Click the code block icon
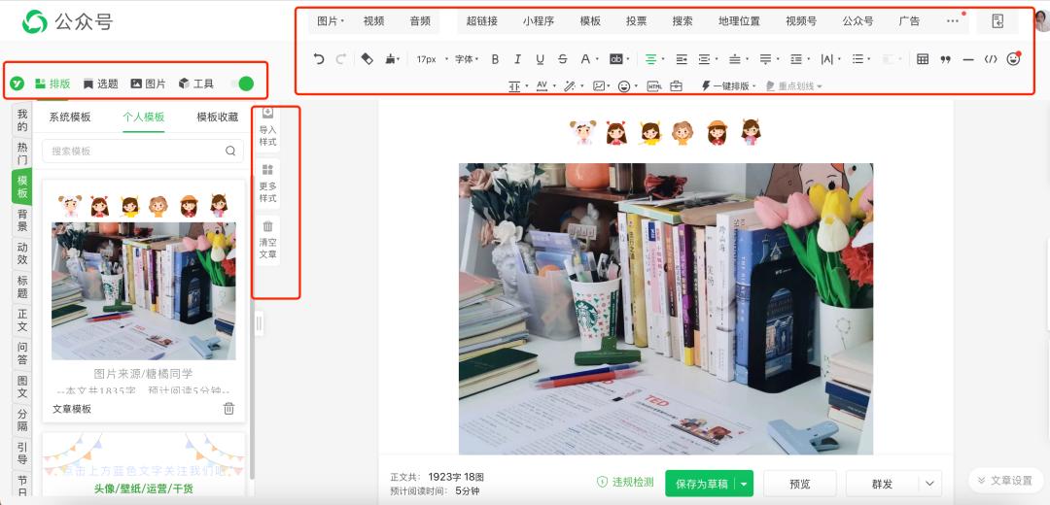The image size is (1050, 505). (991, 59)
